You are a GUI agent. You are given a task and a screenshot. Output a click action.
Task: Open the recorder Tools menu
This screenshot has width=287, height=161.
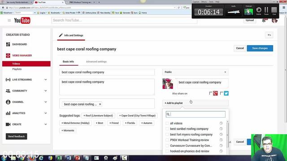[x=211, y=2]
